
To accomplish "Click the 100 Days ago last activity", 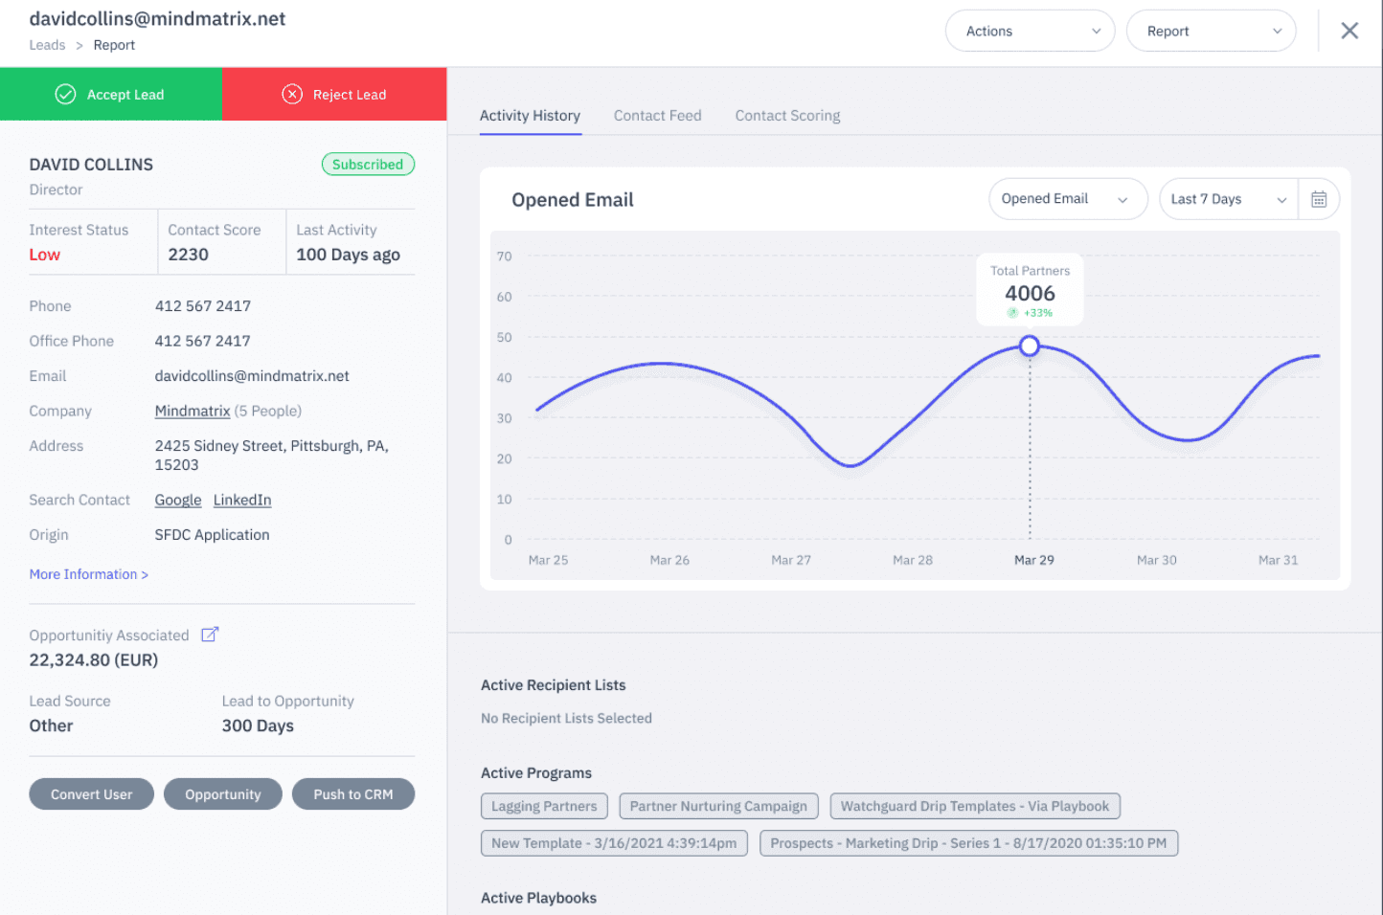I will pos(348,255).
